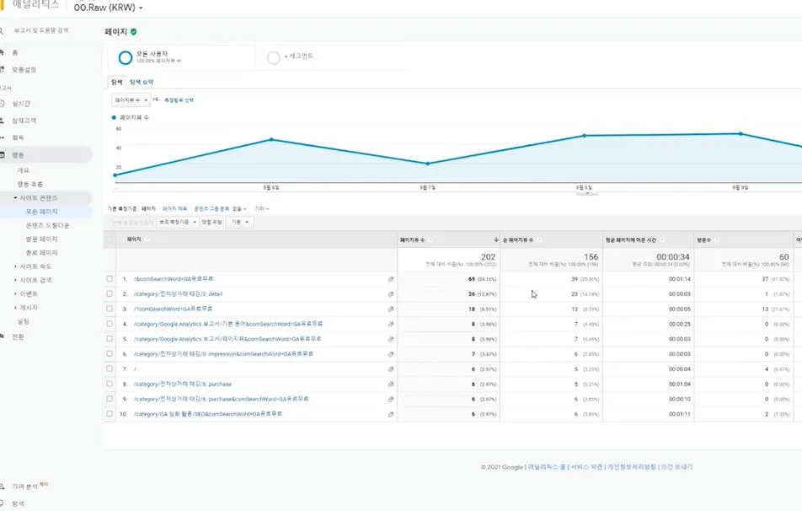Click the 서비스 약관 footer link
The image size is (802, 511).
coord(586,467)
